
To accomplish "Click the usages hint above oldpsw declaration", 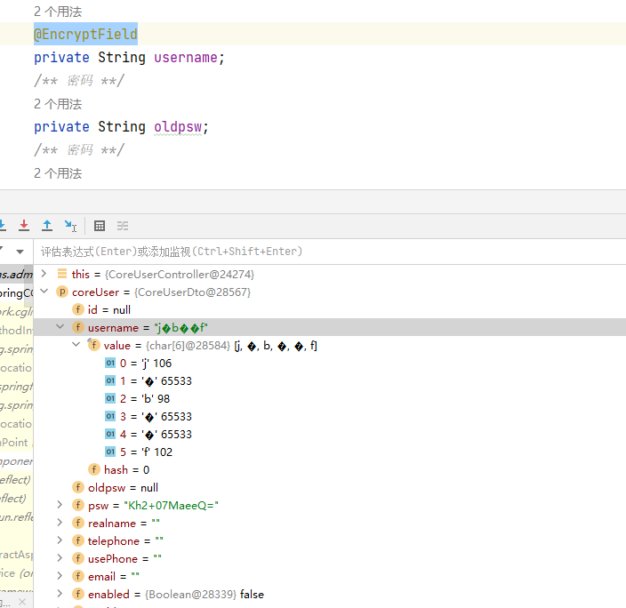I will (x=58, y=104).
